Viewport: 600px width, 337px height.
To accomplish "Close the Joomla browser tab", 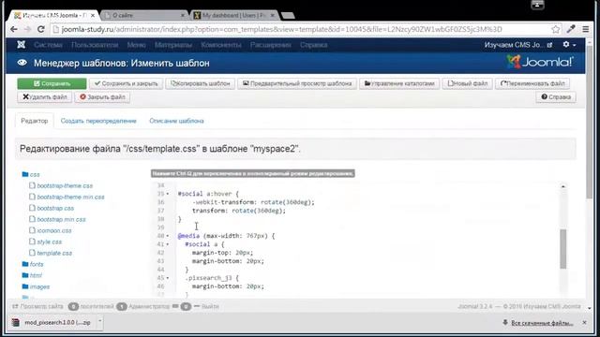I will (x=93, y=16).
